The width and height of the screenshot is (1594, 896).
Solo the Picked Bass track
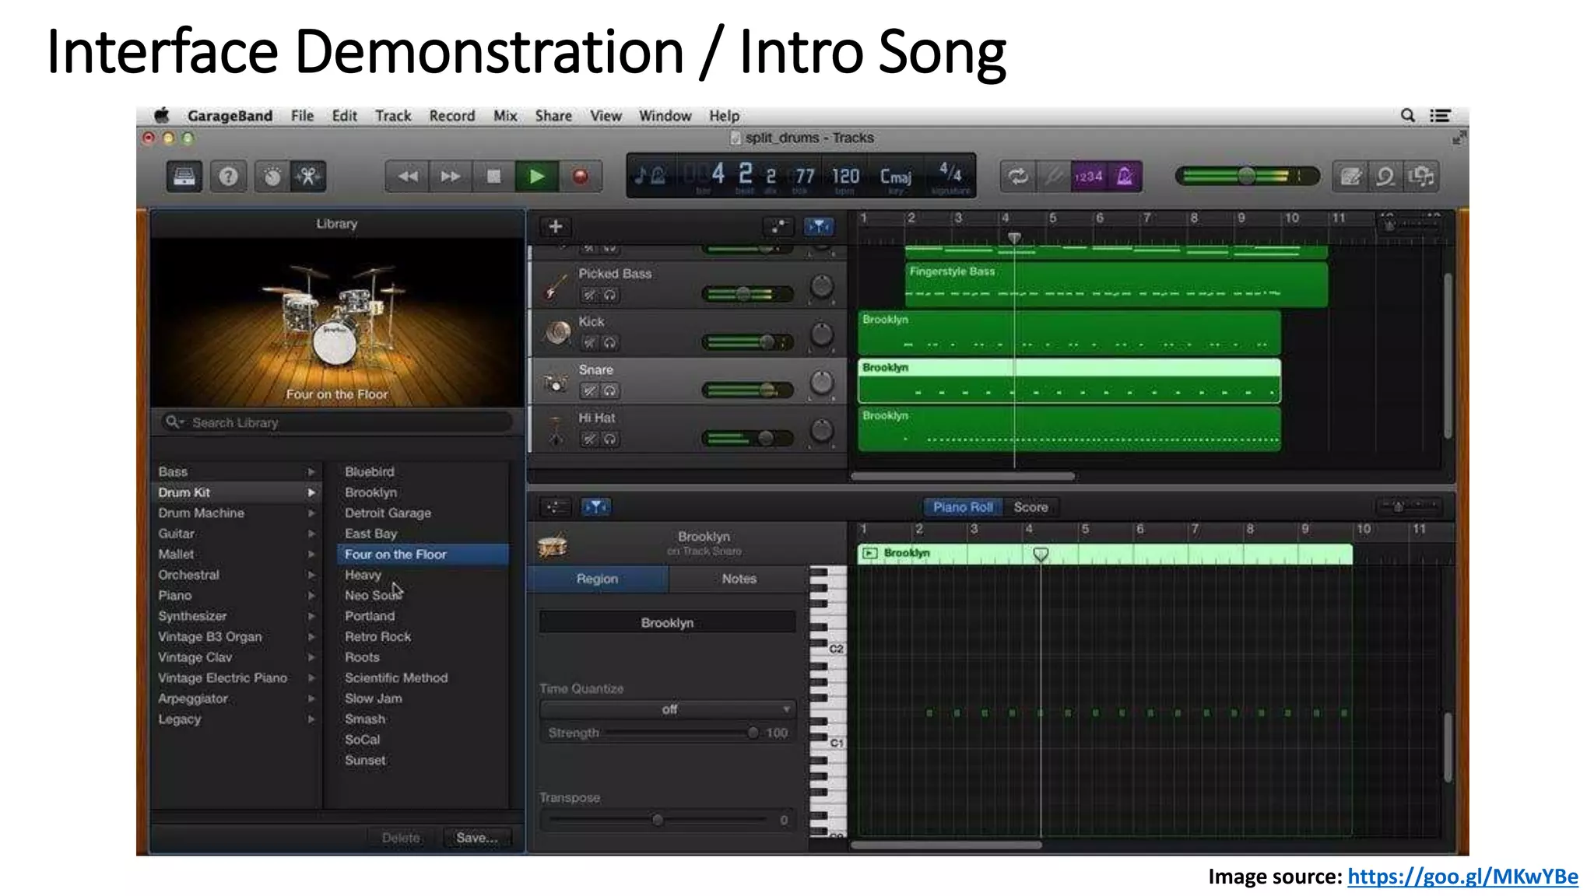click(609, 295)
